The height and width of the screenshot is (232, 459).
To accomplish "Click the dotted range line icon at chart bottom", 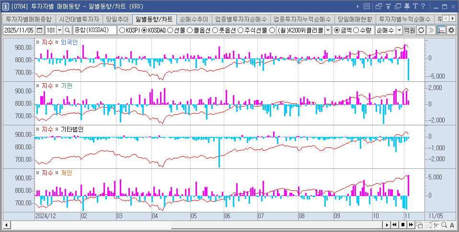I will tap(428, 225).
